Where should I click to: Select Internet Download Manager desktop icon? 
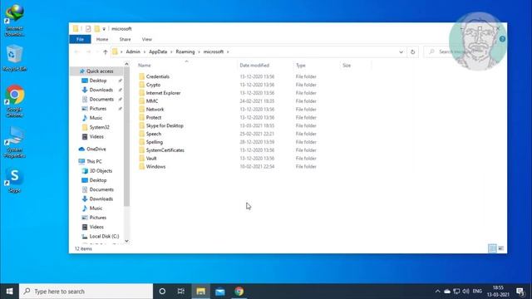[x=15, y=20]
